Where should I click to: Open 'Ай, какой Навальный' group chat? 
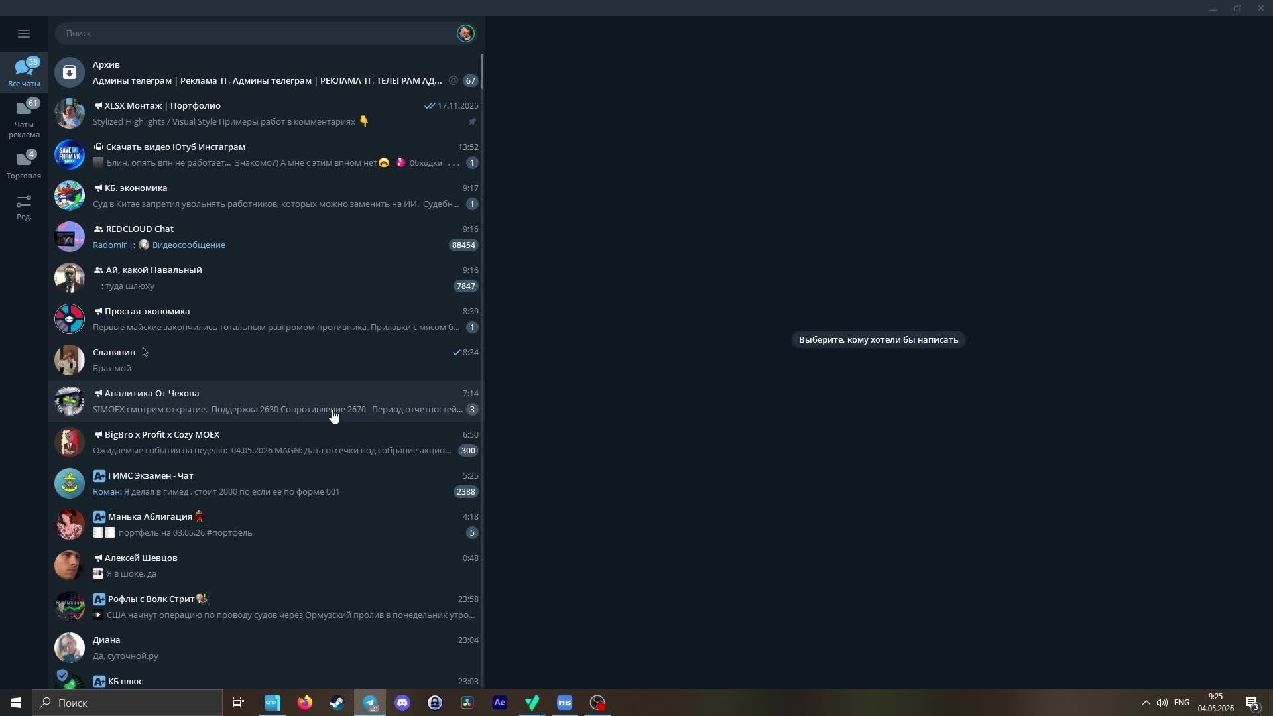[266, 278]
